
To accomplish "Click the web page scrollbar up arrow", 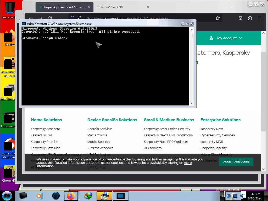I will pos(263,33).
